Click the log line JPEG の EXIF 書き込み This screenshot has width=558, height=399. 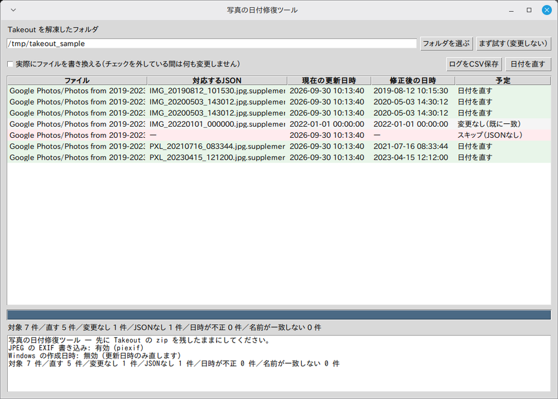click(x=76, y=348)
